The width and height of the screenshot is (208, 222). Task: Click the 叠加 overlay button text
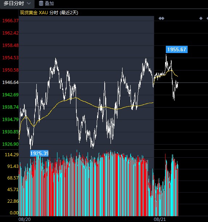(49, 3)
